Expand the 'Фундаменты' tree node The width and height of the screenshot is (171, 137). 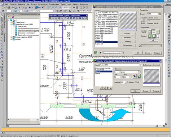click(x=11, y=22)
